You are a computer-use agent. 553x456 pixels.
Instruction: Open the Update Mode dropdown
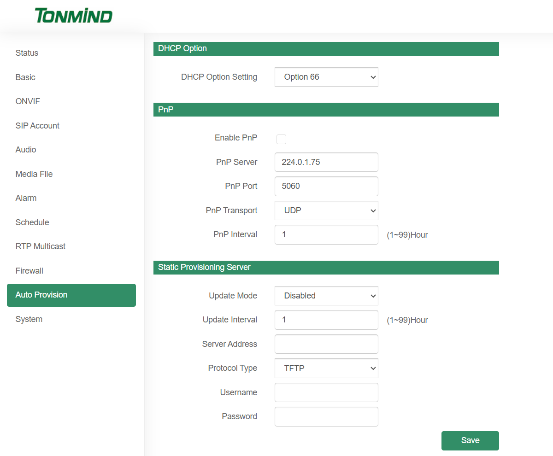(326, 296)
